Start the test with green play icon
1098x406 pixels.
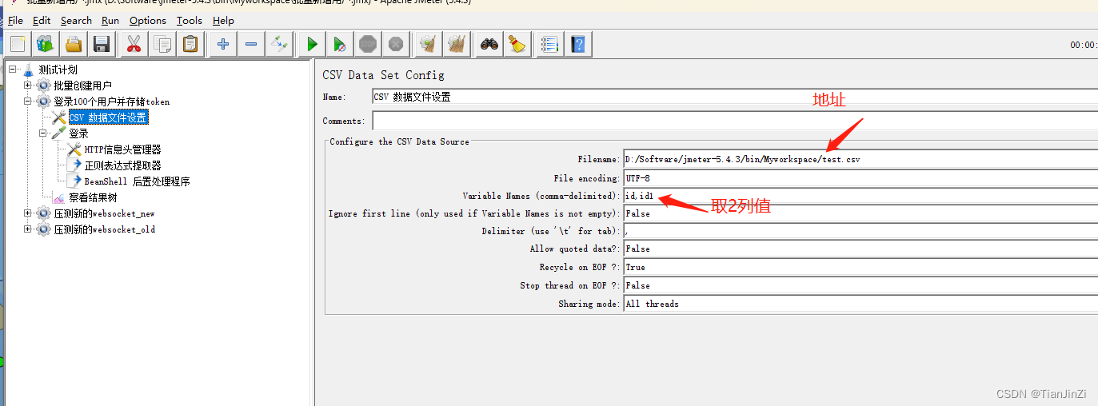coord(312,44)
